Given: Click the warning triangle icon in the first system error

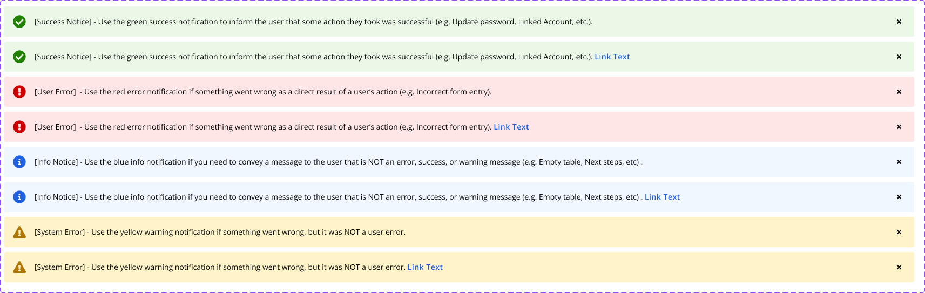Looking at the screenshot, I should 19,232.
